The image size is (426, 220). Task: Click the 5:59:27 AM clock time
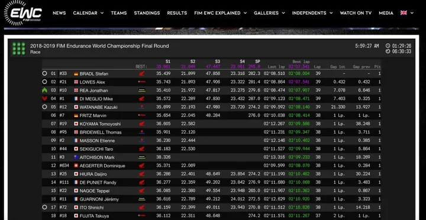(x=367, y=46)
